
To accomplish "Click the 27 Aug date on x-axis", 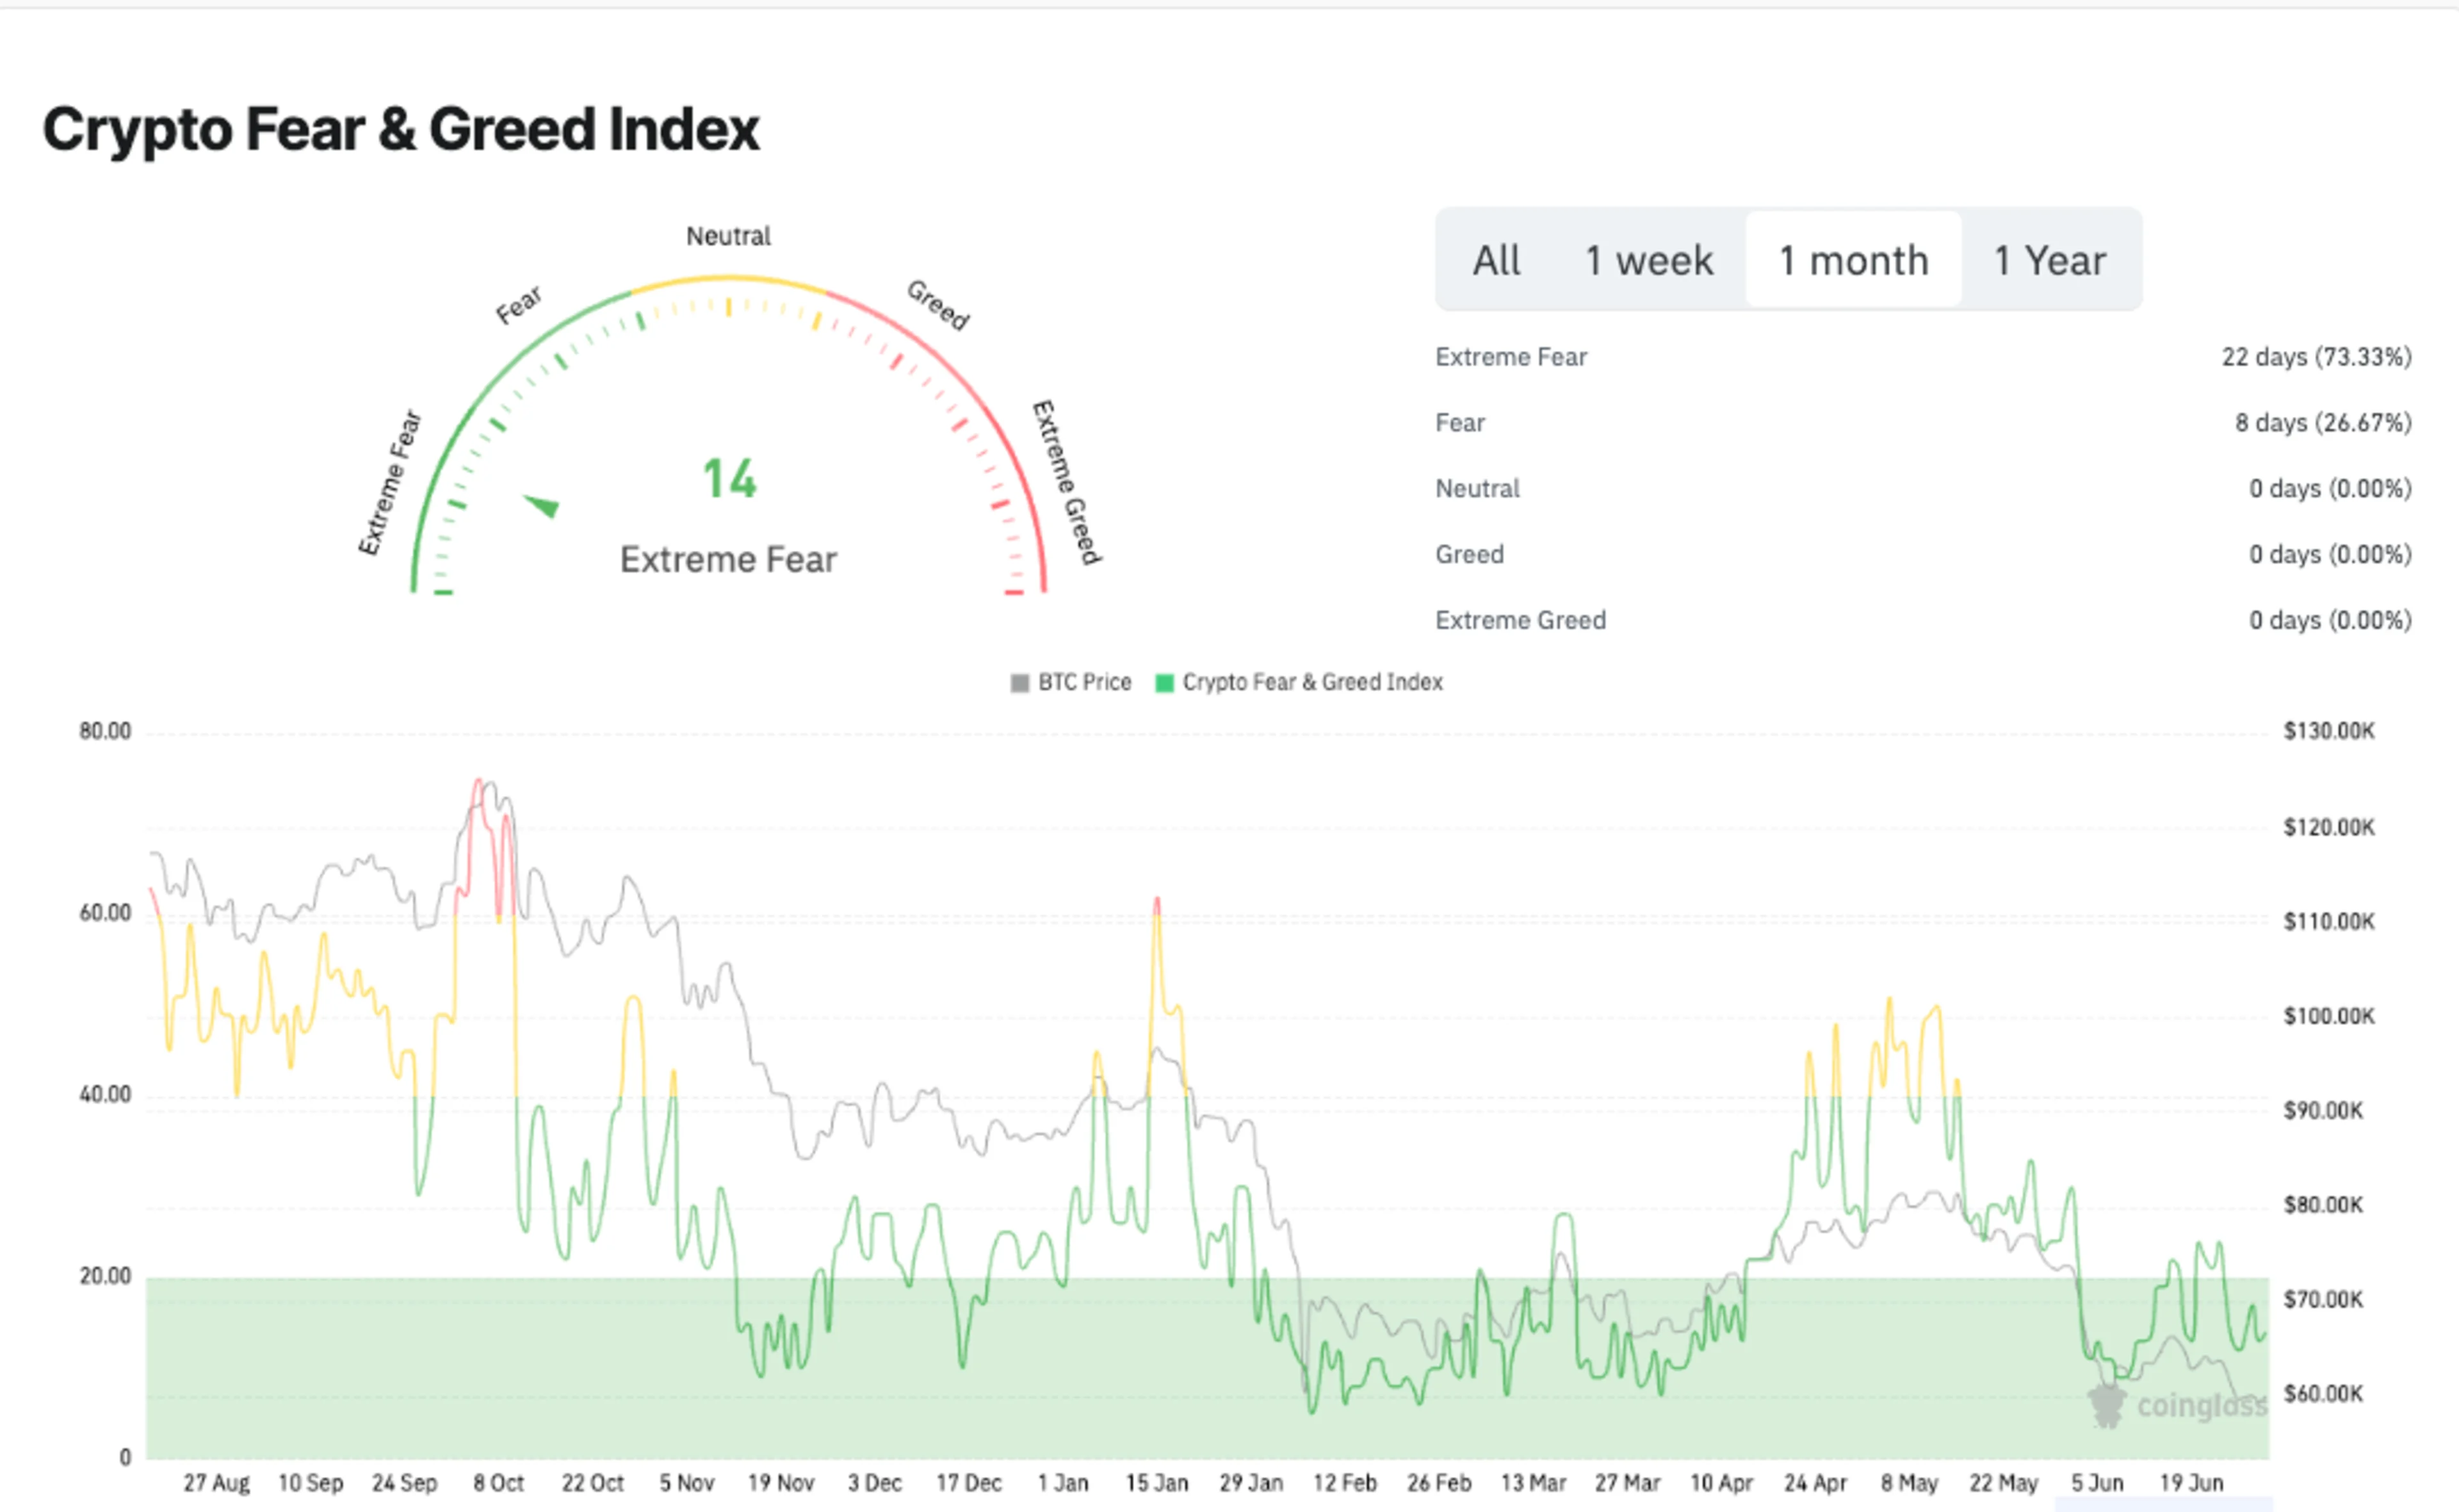I will coord(216,1483).
